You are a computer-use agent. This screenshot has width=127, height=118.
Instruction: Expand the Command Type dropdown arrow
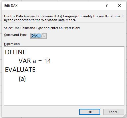[44, 36]
